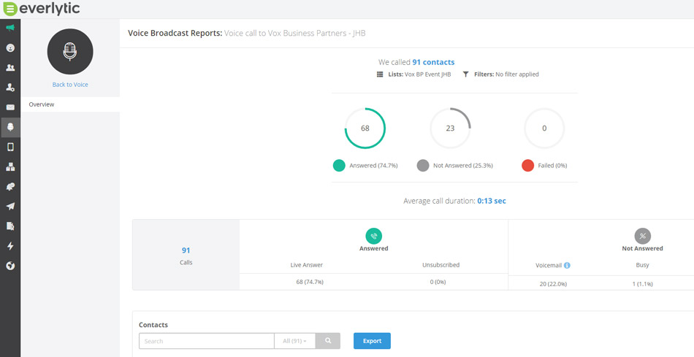Click the magnifier search button
The height and width of the screenshot is (357, 694).
tap(328, 341)
